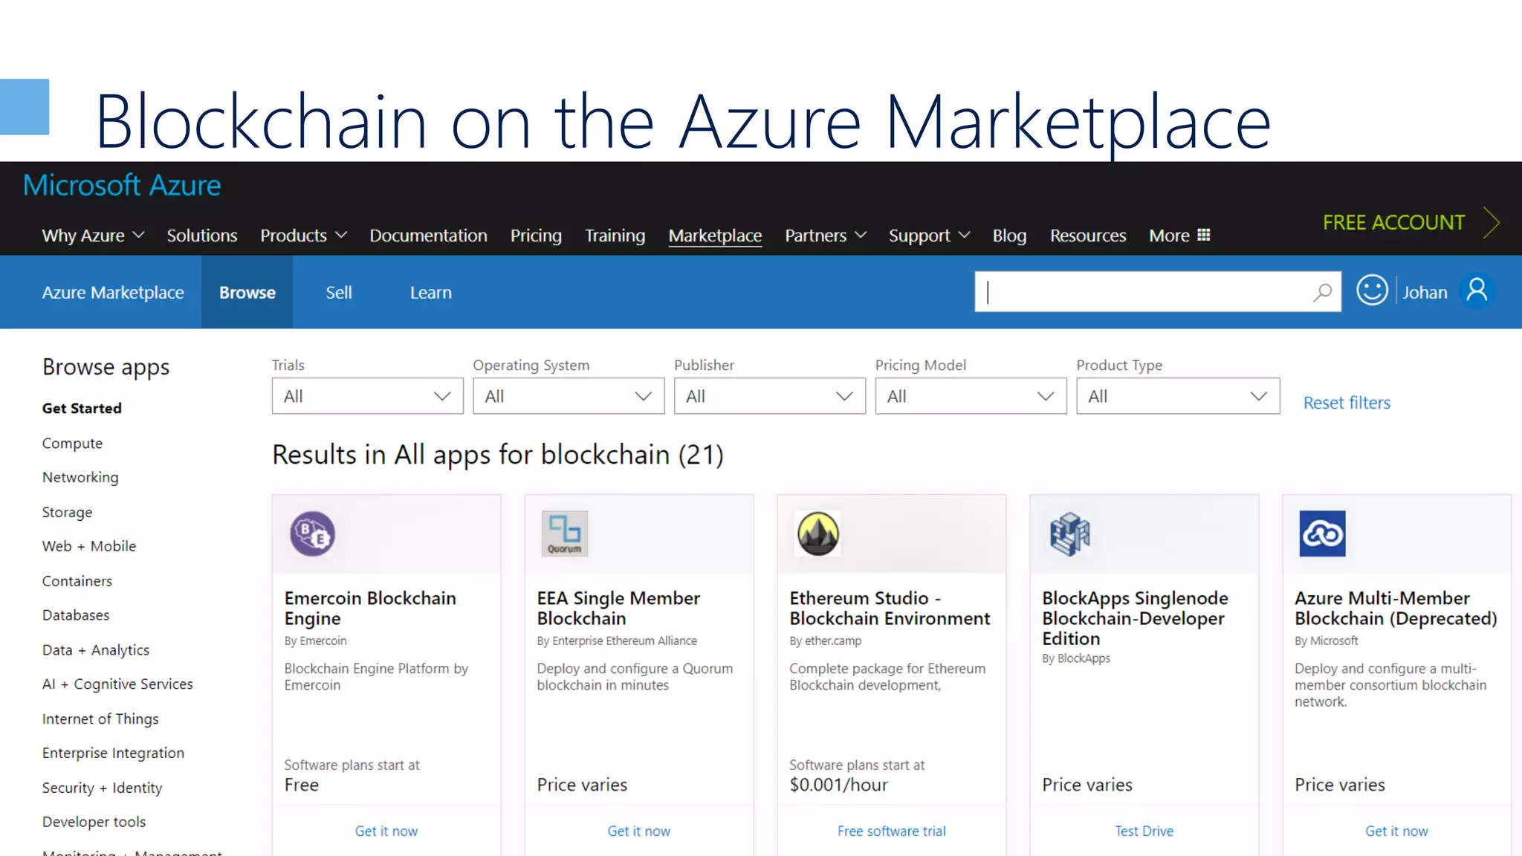This screenshot has width=1522, height=856.
Task: Click the Emercoin Blockchain Engine logo
Action: pyautogui.click(x=312, y=534)
